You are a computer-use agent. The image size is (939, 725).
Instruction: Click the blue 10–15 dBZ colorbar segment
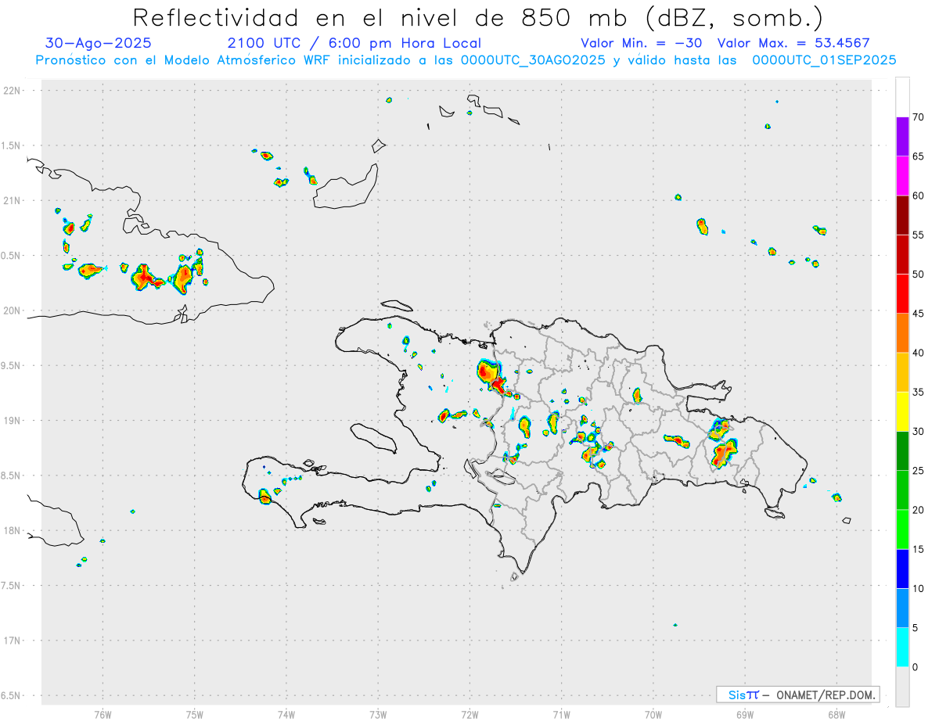902,569
